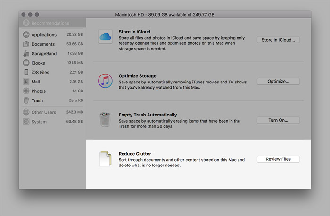Click the Empty Trash Automatically heading
This screenshot has height=216, width=330.
click(148, 115)
